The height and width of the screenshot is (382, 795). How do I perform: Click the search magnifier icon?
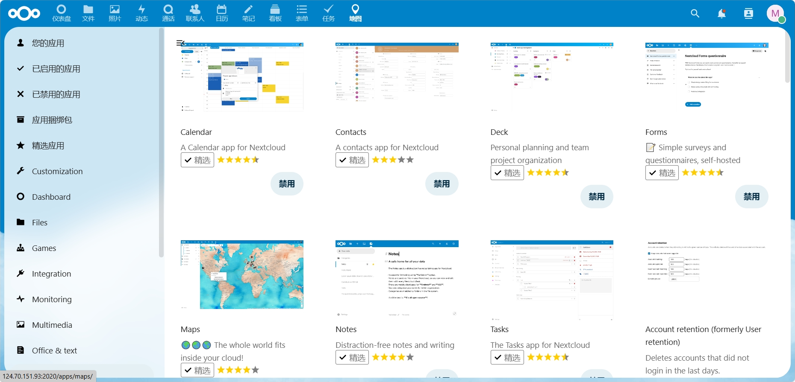[x=695, y=14]
